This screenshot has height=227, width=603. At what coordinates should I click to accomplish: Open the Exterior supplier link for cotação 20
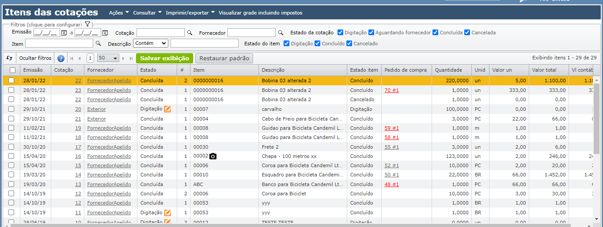click(x=97, y=109)
